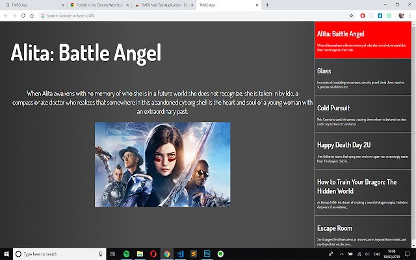Select Escape Room in the movie list
Viewport: 416px width, 260px height.
(363, 232)
